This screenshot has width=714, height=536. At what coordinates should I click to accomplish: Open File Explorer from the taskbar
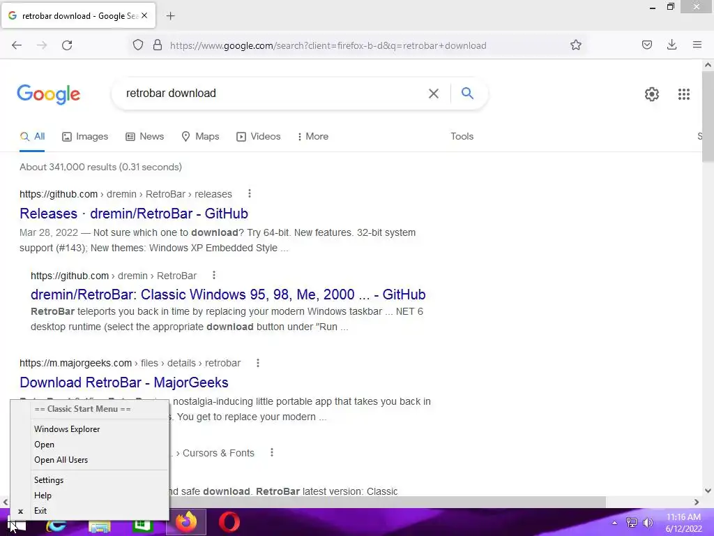[100, 526]
